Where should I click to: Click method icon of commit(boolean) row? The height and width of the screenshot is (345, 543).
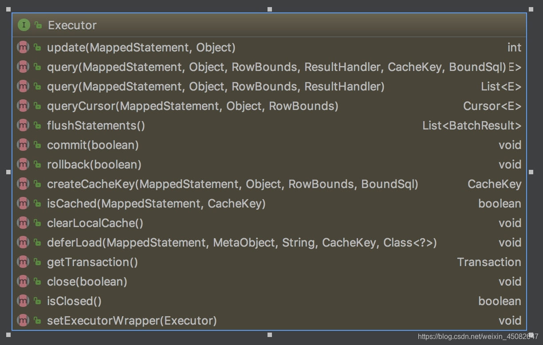pos(23,145)
